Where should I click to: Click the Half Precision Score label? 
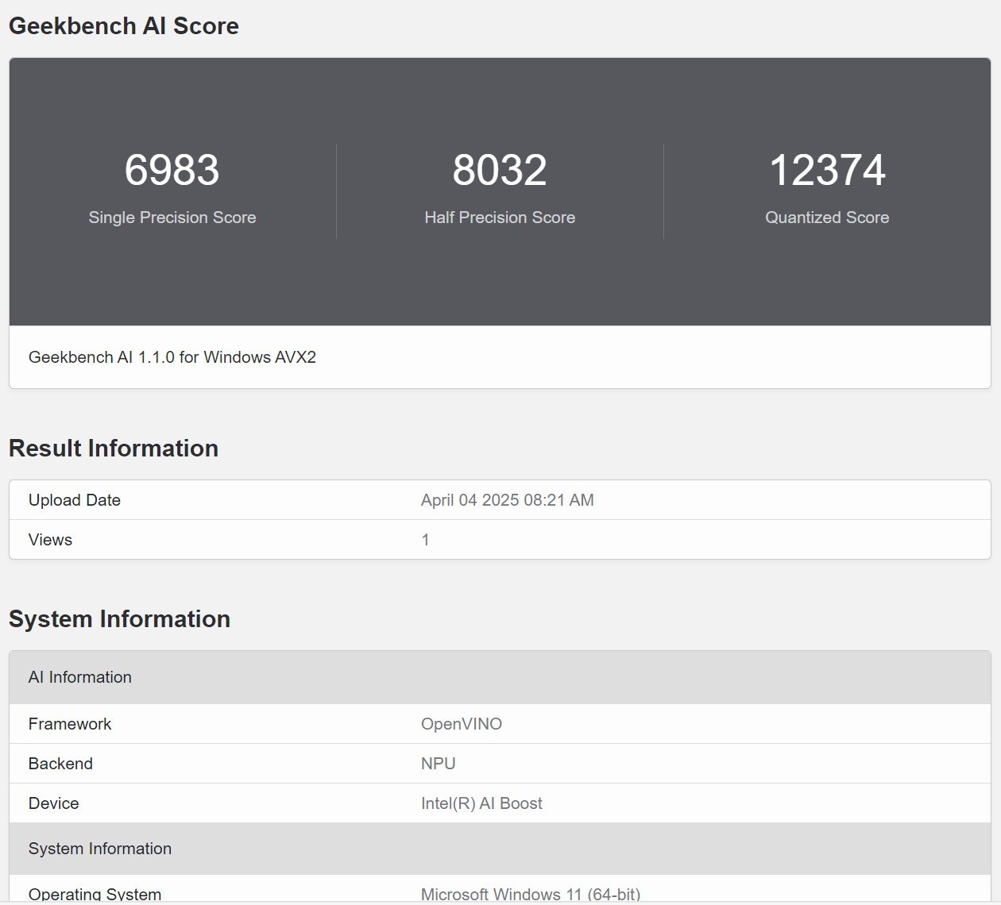tap(500, 217)
